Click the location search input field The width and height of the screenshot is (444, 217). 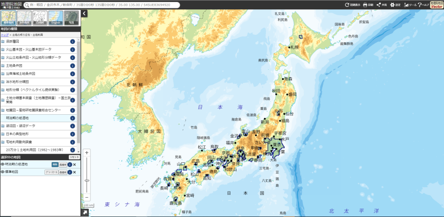click(102, 5)
